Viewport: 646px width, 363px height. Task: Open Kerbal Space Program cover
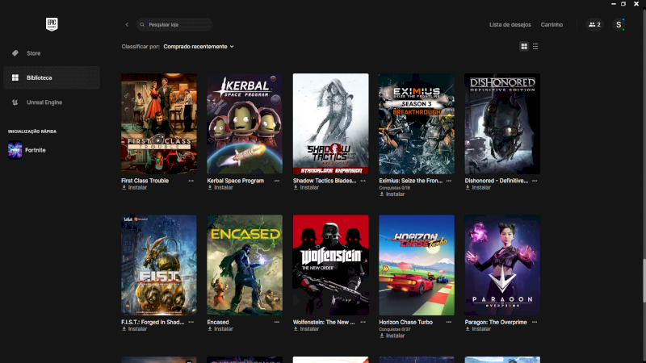245,123
